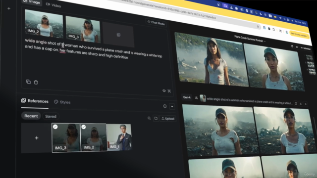Click the empty reference slot in prompt
The image size is (317, 178).
[118, 35]
